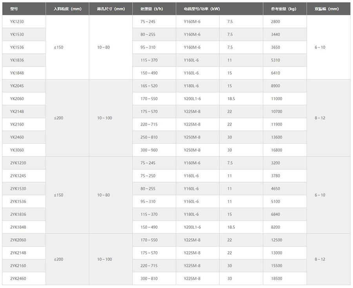The width and height of the screenshot is (353, 288).
Task: Click the 电机型号/功率 (kW) header
Action: click(x=220, y=9)
